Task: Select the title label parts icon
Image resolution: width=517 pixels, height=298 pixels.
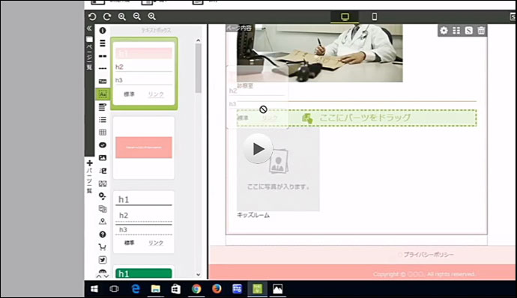Action: click(x=103, y=82)
